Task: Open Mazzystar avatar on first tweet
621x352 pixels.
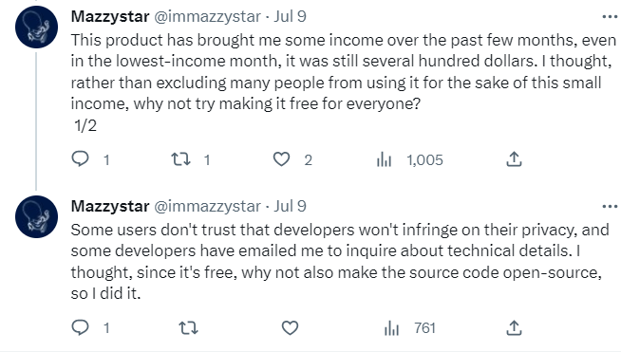Action: pos(36,28)
